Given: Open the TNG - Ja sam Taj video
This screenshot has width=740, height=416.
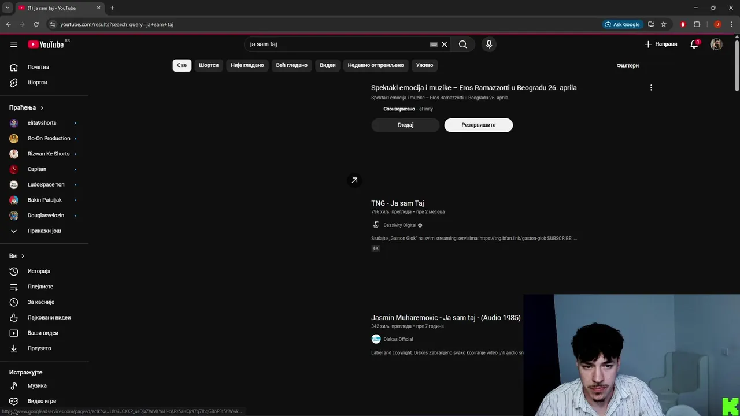Looking at the screenshot, I should click(398, 203).
